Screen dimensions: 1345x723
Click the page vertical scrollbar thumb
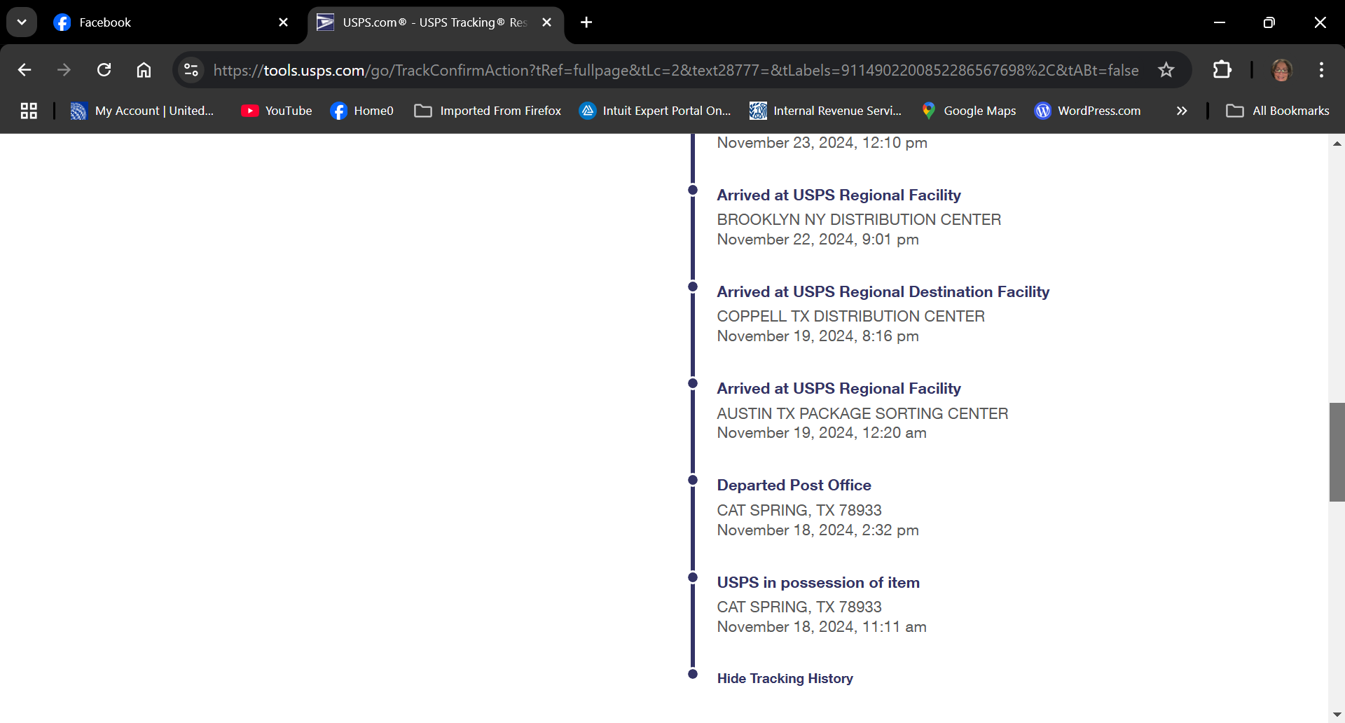1337,452
